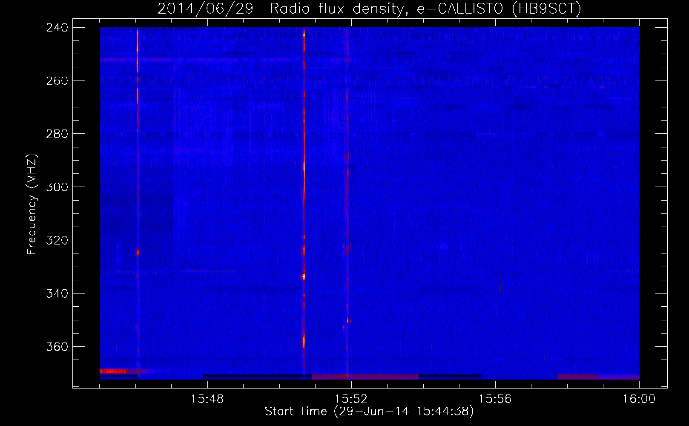Click the 15:48 time tick label
Viewport: 689px width, 426px height.
click(x=207, y=399)
